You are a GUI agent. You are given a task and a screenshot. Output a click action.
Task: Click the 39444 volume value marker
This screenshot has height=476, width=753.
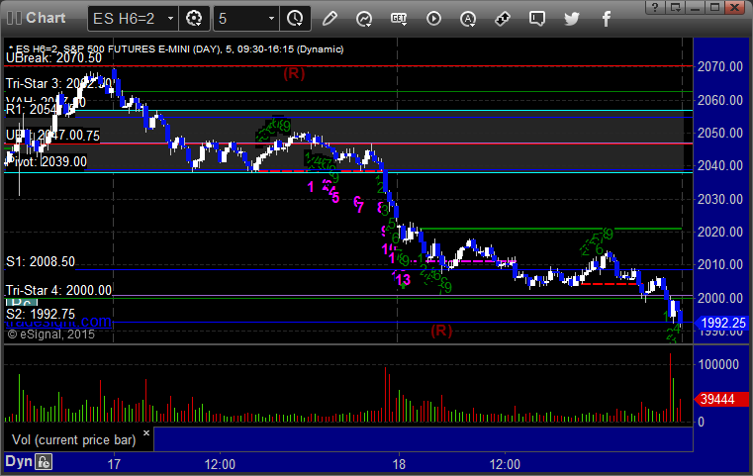pos(721,399)
